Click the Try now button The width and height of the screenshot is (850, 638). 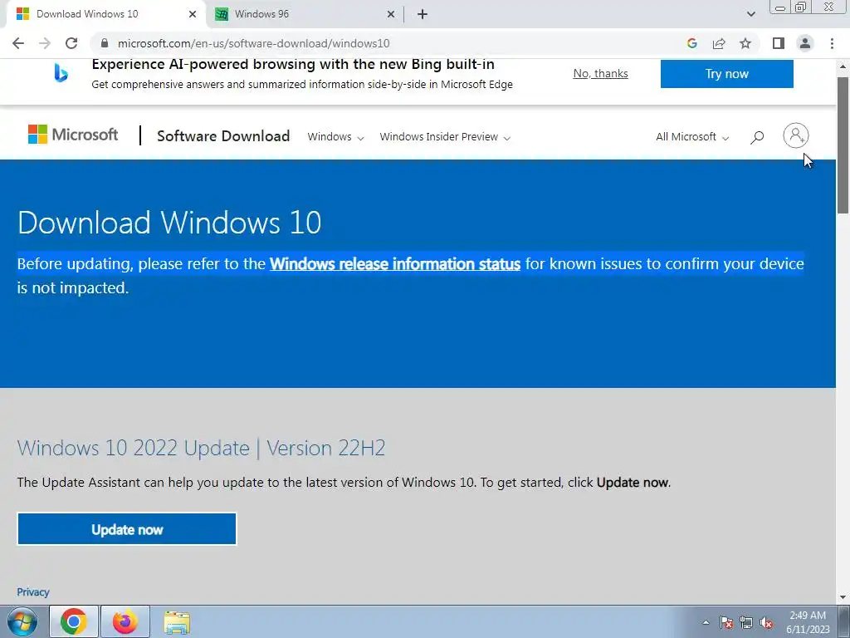727,74
